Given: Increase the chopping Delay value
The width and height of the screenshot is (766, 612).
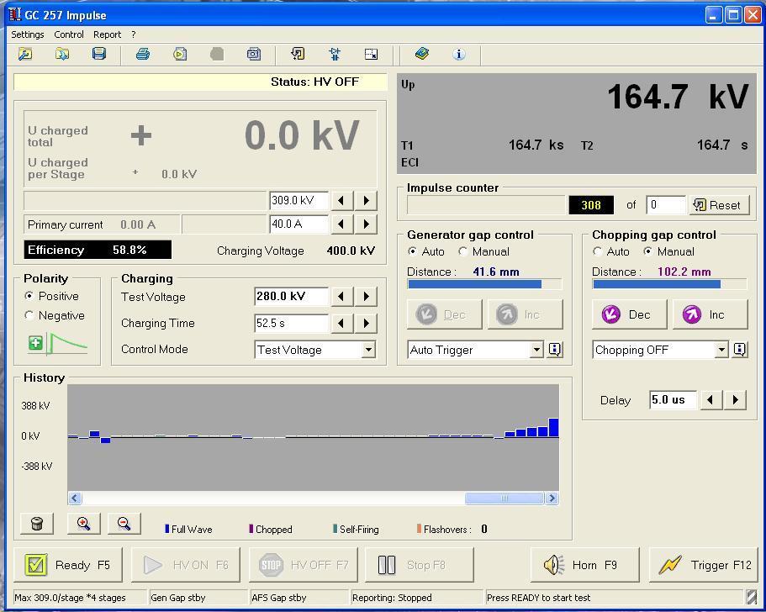Looking at the screenshot, I should (736, 400).
